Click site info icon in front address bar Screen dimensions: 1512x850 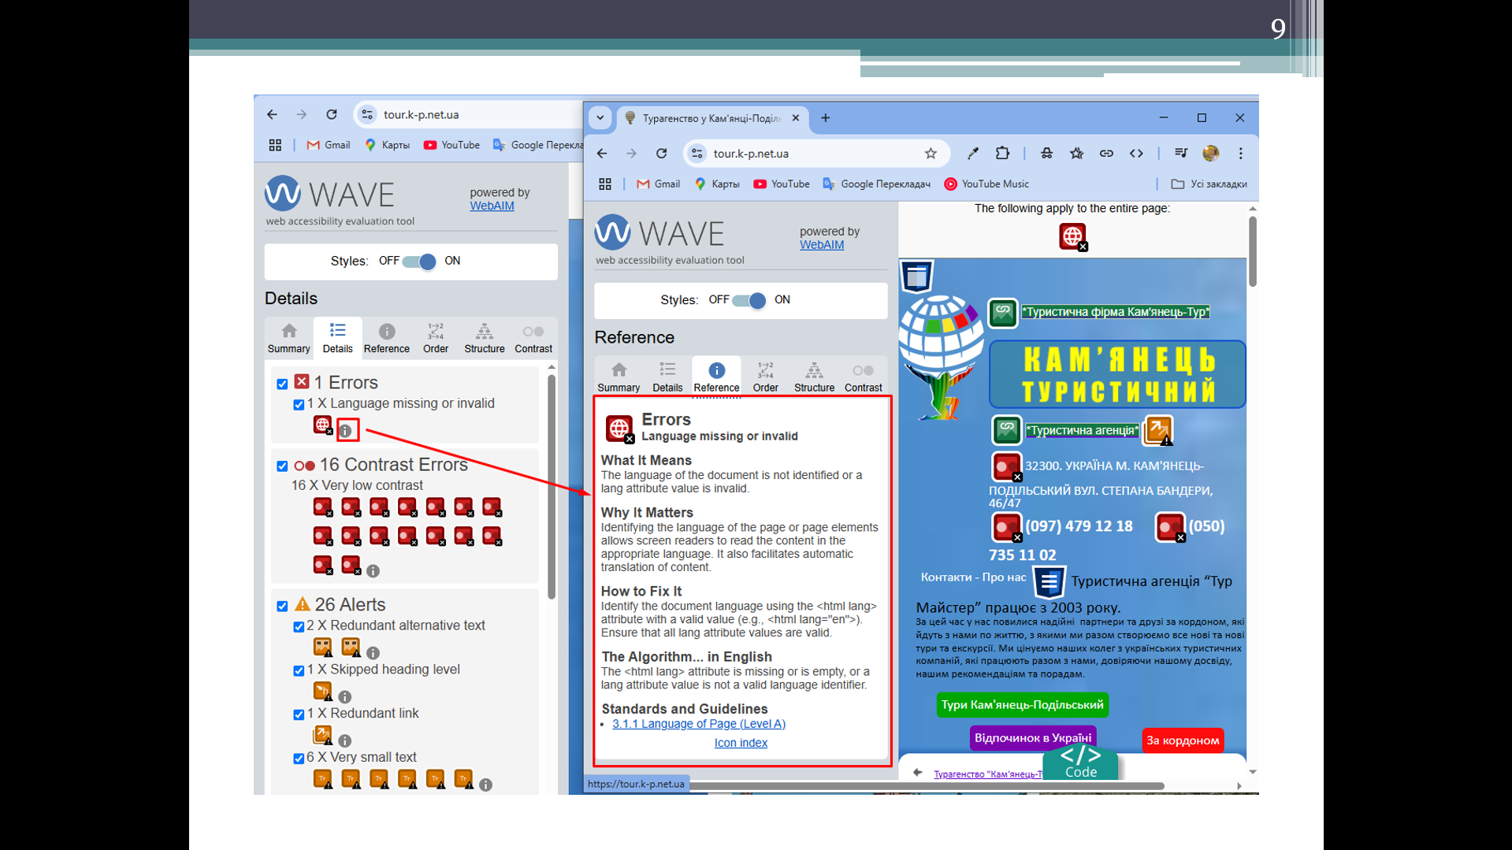tap(697, 154)
